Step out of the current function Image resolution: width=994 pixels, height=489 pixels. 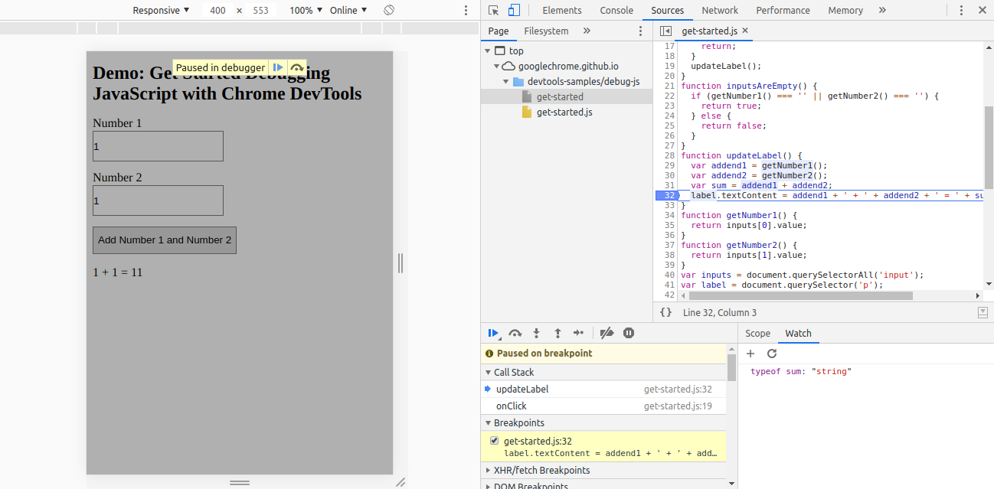557,332
